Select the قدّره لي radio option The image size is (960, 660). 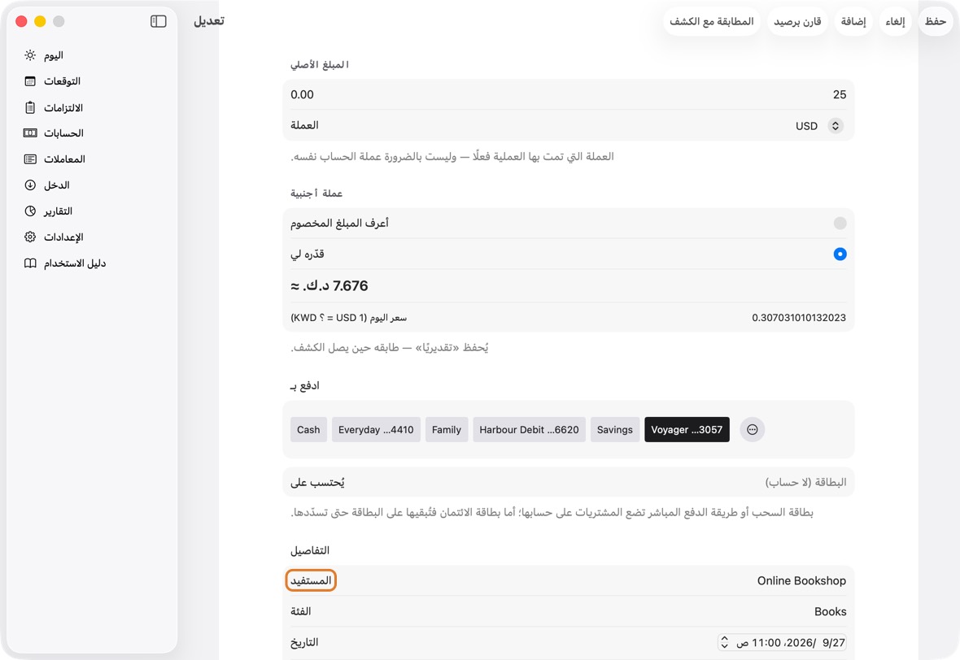point(840,254)
